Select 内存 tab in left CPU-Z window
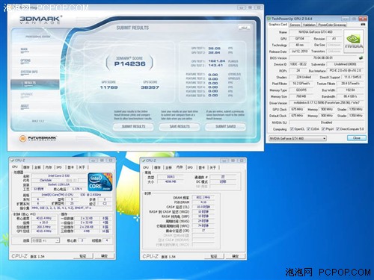The image size is (374, 280). [x=49, y=167]
